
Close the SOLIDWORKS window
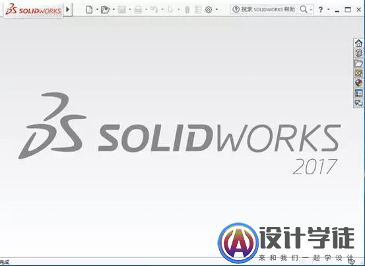tap(358, 9)
